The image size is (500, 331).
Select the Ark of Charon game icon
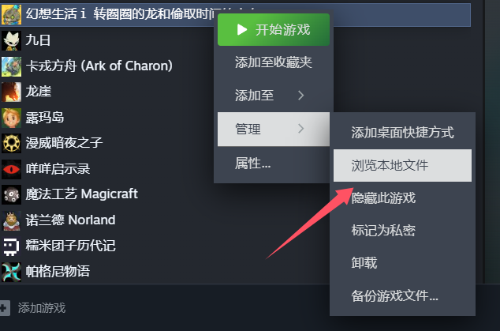(11, 66)
